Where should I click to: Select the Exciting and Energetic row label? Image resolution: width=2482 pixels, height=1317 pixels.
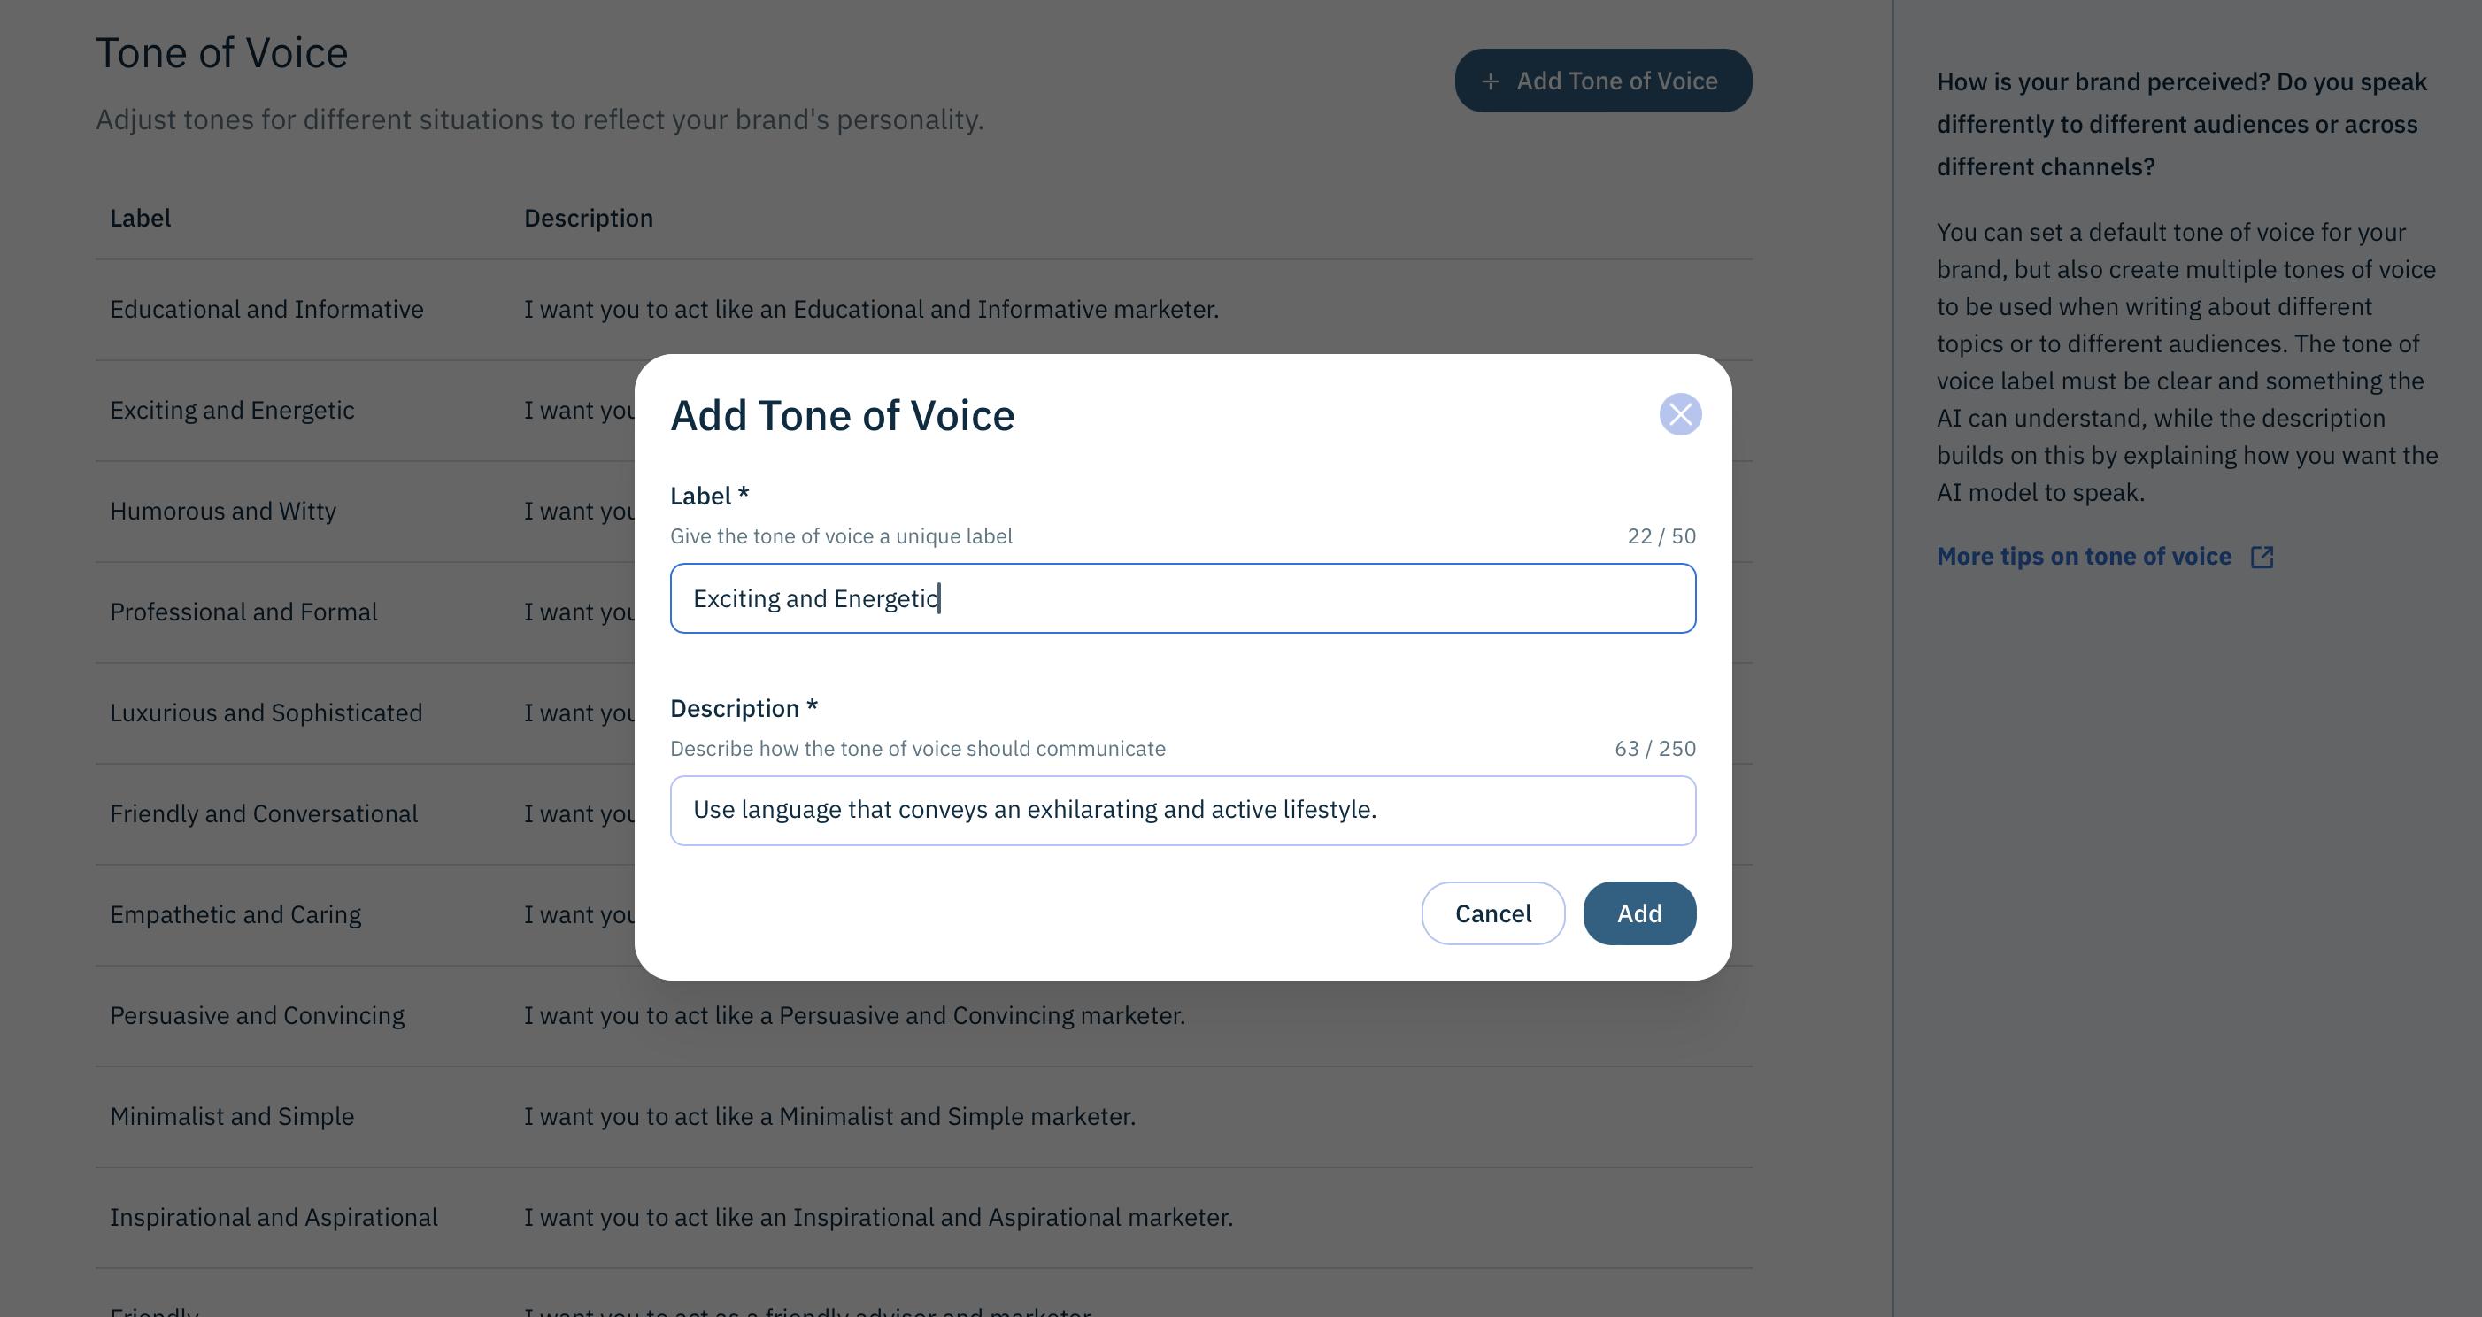pos(232,411)
